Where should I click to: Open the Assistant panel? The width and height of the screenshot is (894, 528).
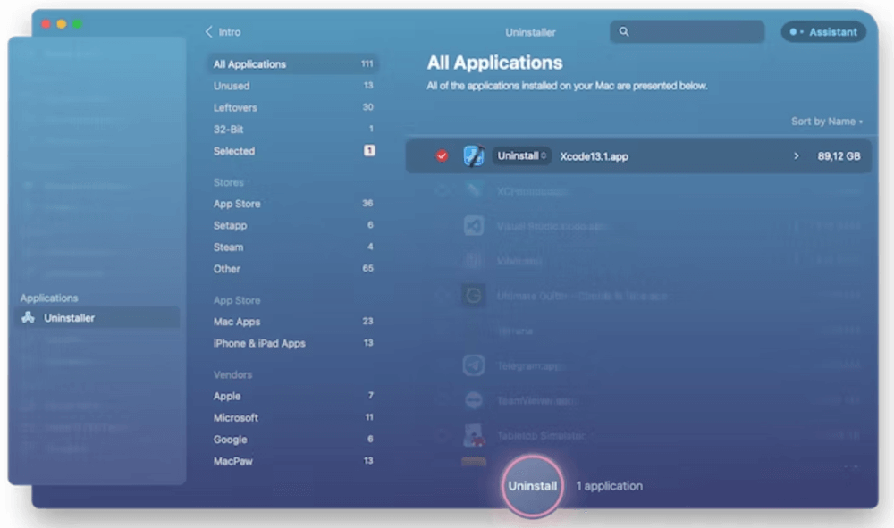[x=823, y=32]
